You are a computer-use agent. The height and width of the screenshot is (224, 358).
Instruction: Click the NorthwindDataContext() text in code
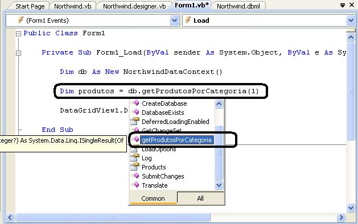[172, 72]
